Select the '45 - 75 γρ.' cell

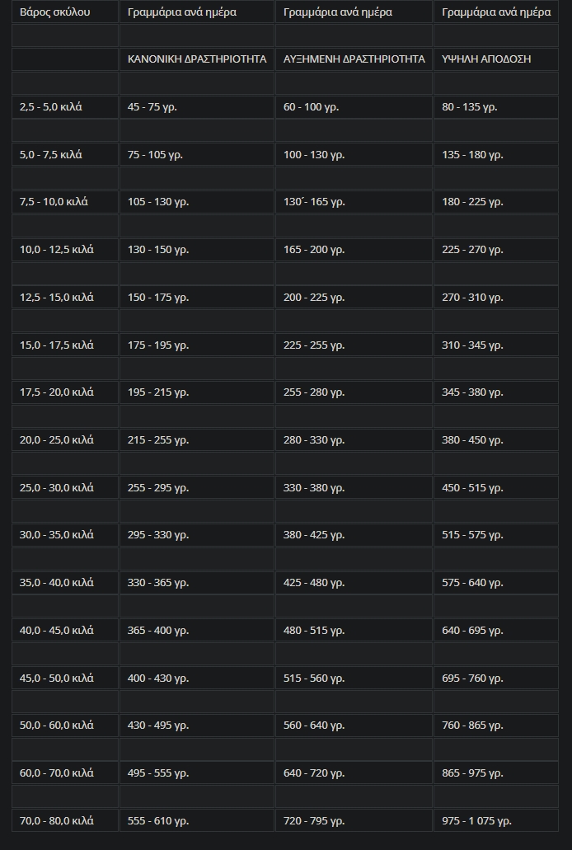click(x=197, y=107)
